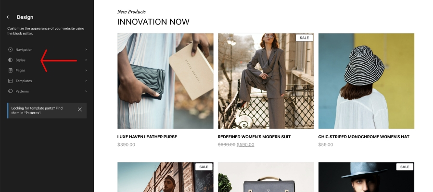Click the SALE badge on suit image
Screen dimensions: 433x192
[304, 38]
